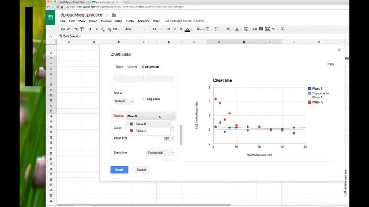Reload the page in browser
This screenshot has width=369, height=207.
point(57,7)
